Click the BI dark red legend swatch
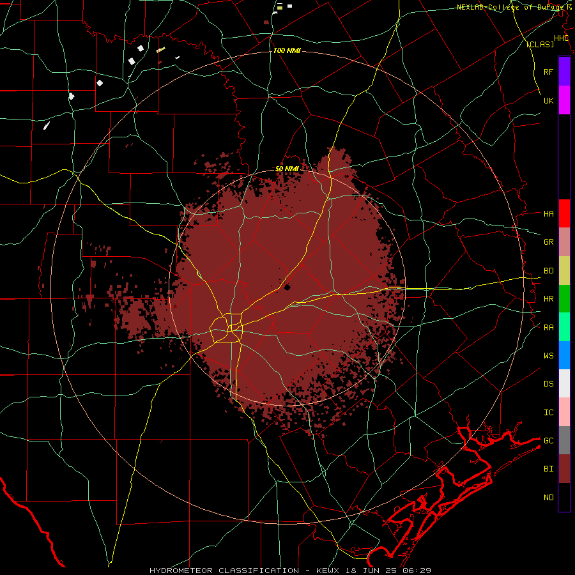 click(x=564, y=469)
